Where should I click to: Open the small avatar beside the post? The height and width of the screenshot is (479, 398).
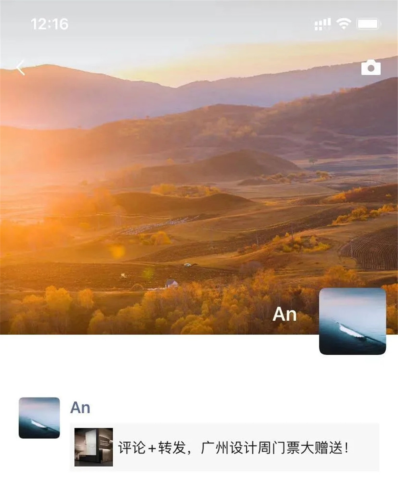coord(39,418)
